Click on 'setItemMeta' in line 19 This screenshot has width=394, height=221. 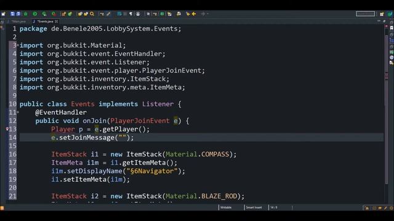(x=85, y=179)
